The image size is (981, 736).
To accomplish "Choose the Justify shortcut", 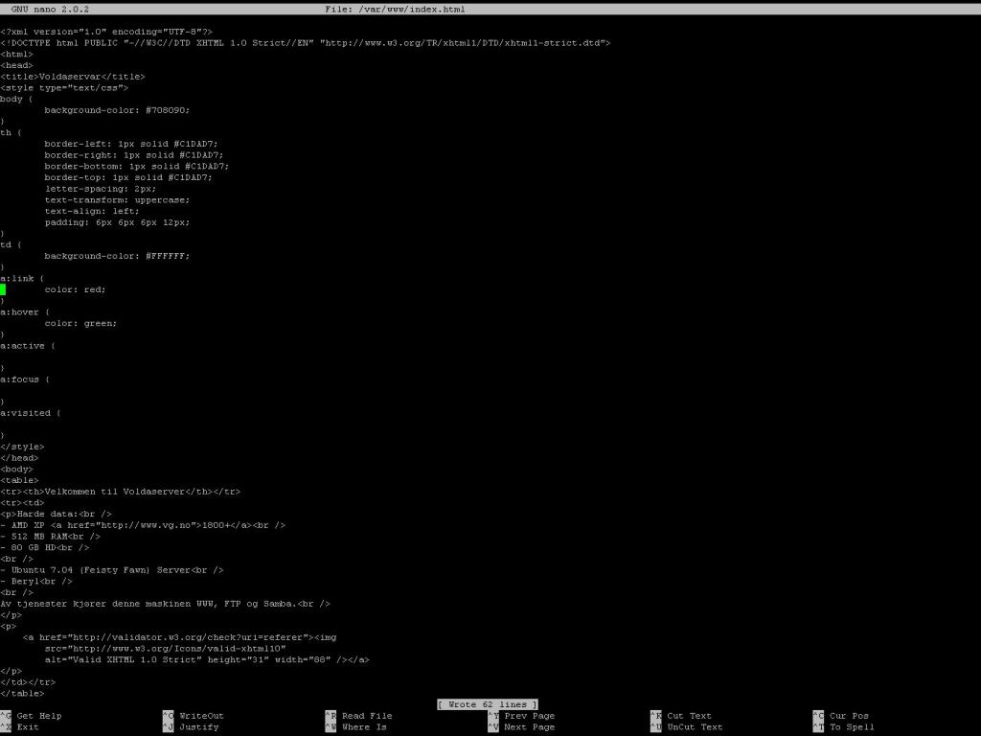I will pyautogui.click(x=198, y=727).
